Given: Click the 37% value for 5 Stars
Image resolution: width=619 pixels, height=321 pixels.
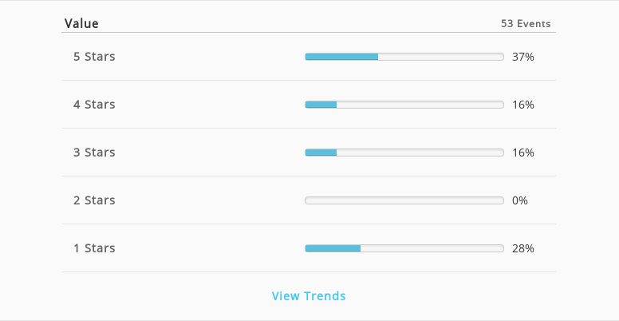Looking at the screenshot, I should (523, 57).
